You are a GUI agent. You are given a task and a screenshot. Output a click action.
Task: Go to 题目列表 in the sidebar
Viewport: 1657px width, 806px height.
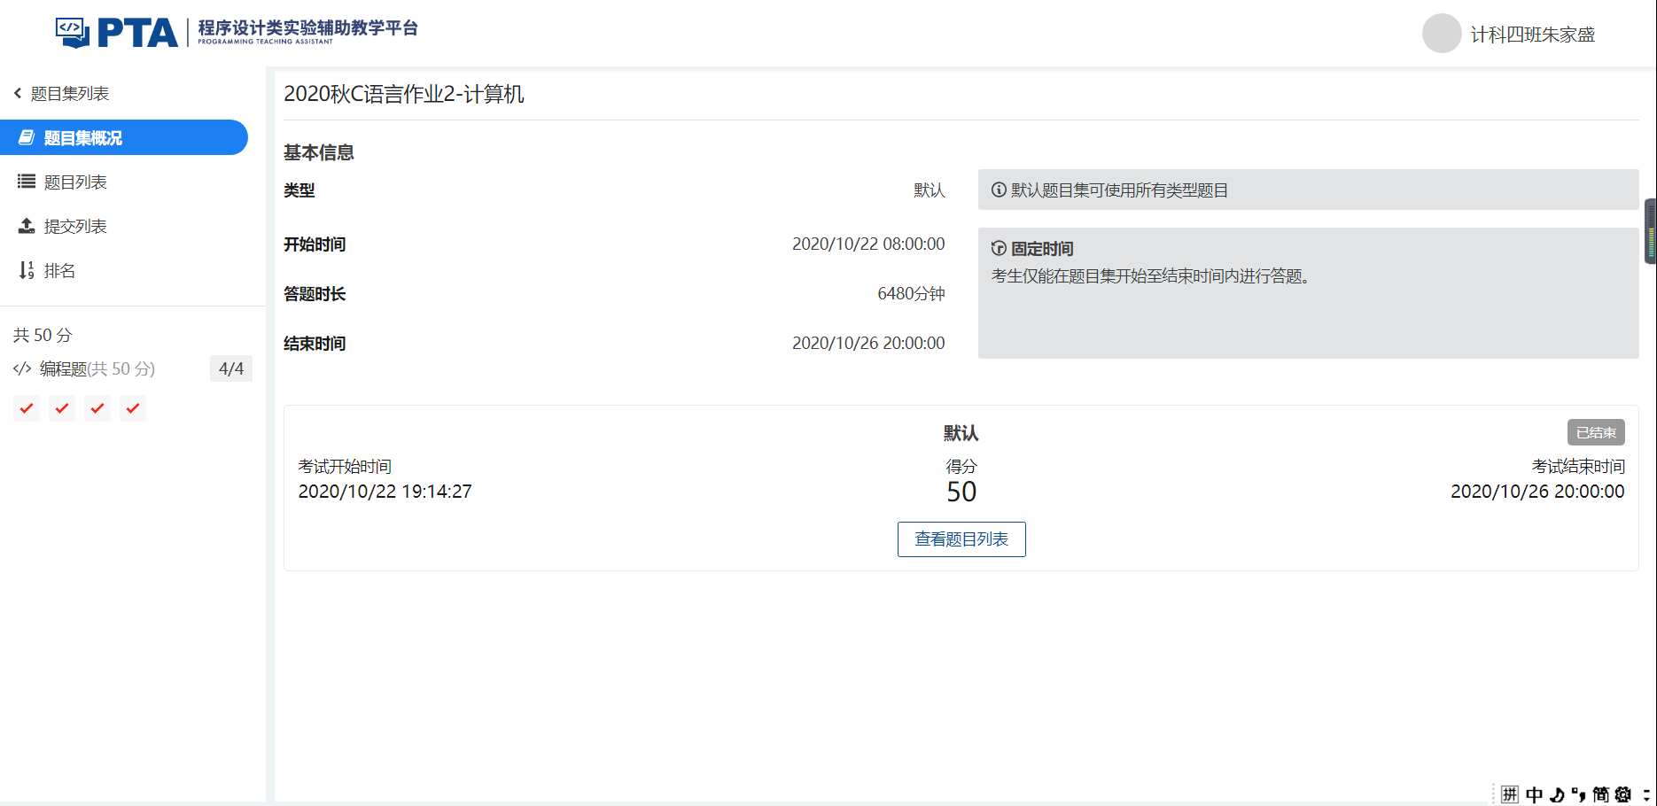75,182
